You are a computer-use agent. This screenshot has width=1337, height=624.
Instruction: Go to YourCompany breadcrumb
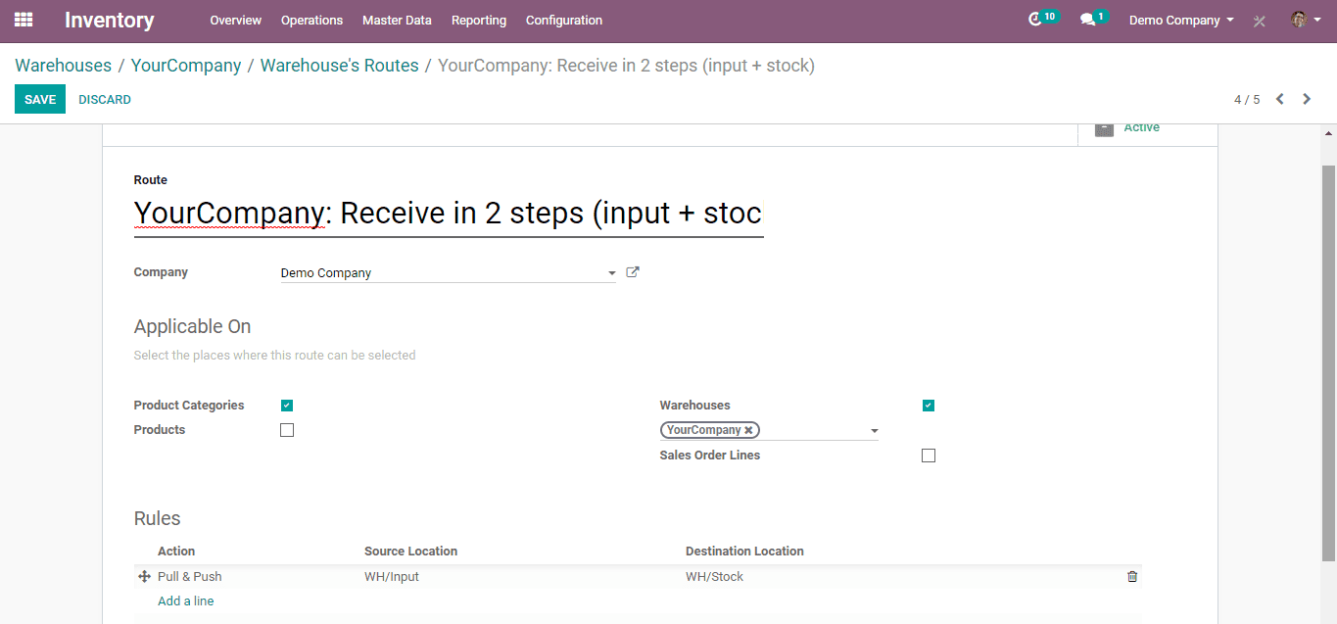(x=186, y=66)
